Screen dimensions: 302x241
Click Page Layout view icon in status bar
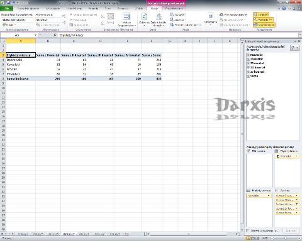tap(253, 238)
